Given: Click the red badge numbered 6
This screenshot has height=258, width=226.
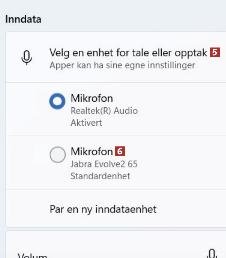Looking at the screenshot, I should coord(120,151).
